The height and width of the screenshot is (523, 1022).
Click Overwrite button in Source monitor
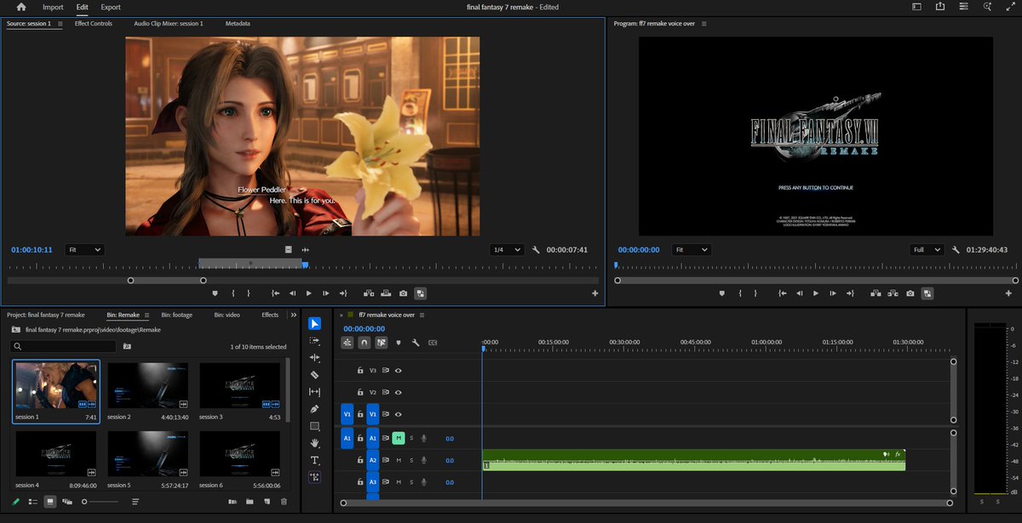coord(386,293)
